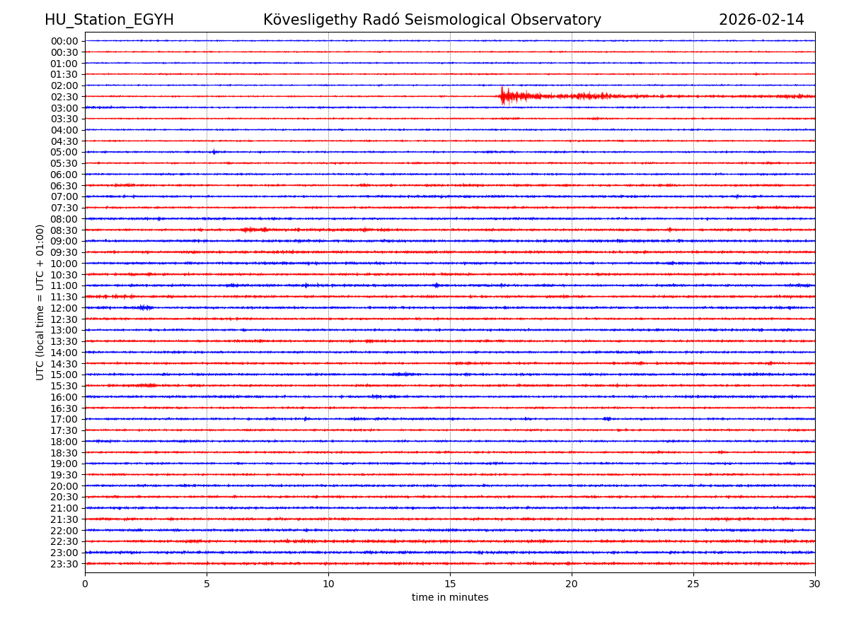Viewport: 849px width, 636px height.
Task: Click the 0 tick on the time axis
Action: (85, 584)
